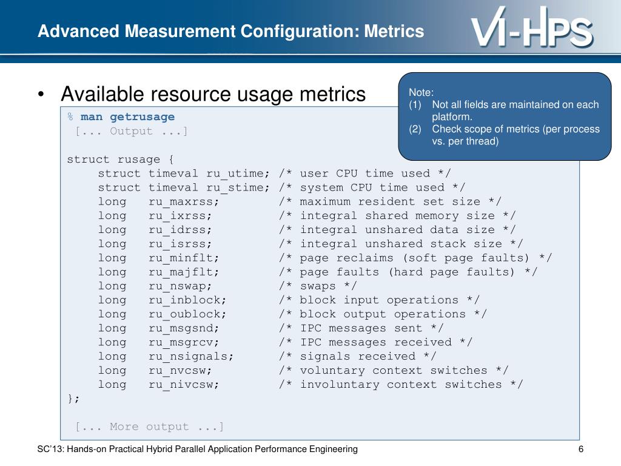Select the ru_majflt field name
Screen dimensions: 621x466
point(184,272)
